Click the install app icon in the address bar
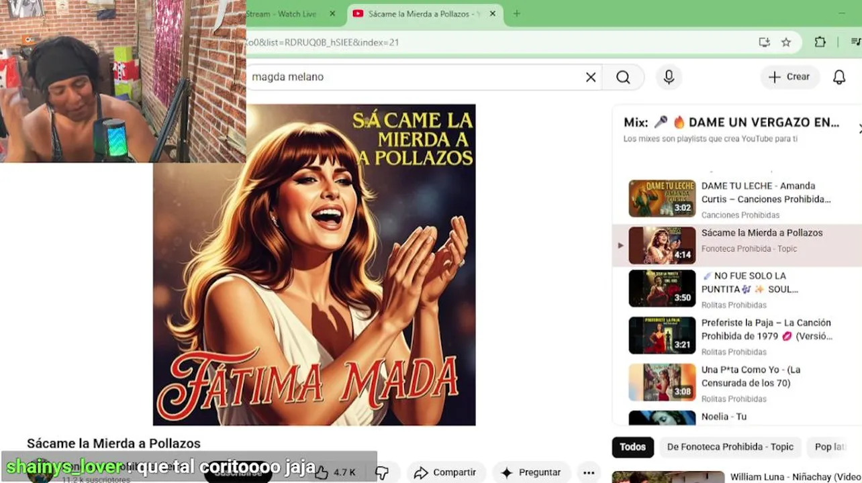862x483 pixels. click(764, 42)
